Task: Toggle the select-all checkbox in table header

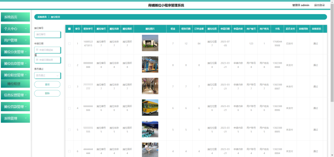Action: (69, 29)
